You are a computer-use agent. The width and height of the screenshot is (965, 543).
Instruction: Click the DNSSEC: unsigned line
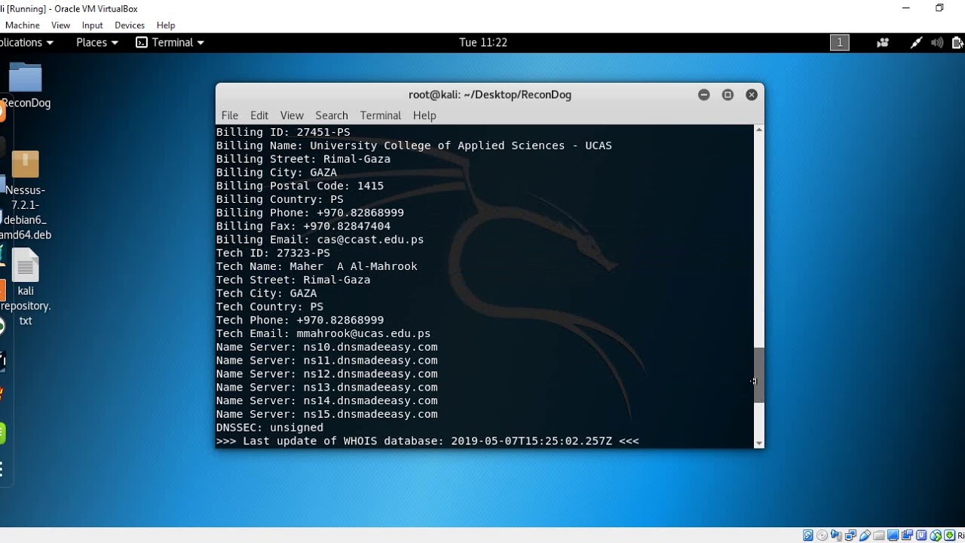270,428
